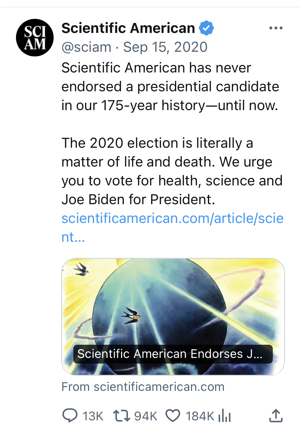Follow the scientificamerican.com/article link
Image resolution: width=301 pixels, height=431 pixels.
click(172, 219)
